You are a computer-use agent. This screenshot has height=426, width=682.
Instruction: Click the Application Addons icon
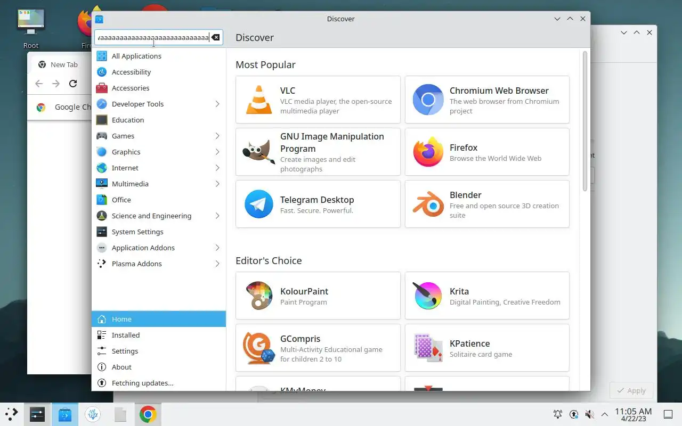pos(102,248)
